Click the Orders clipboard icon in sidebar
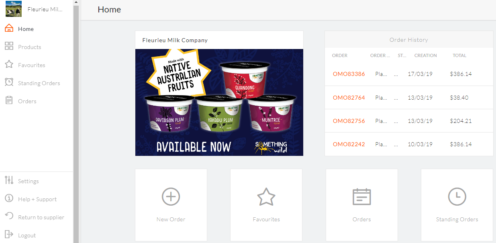This screenshot has height=243, width=496. pos(9,101)
